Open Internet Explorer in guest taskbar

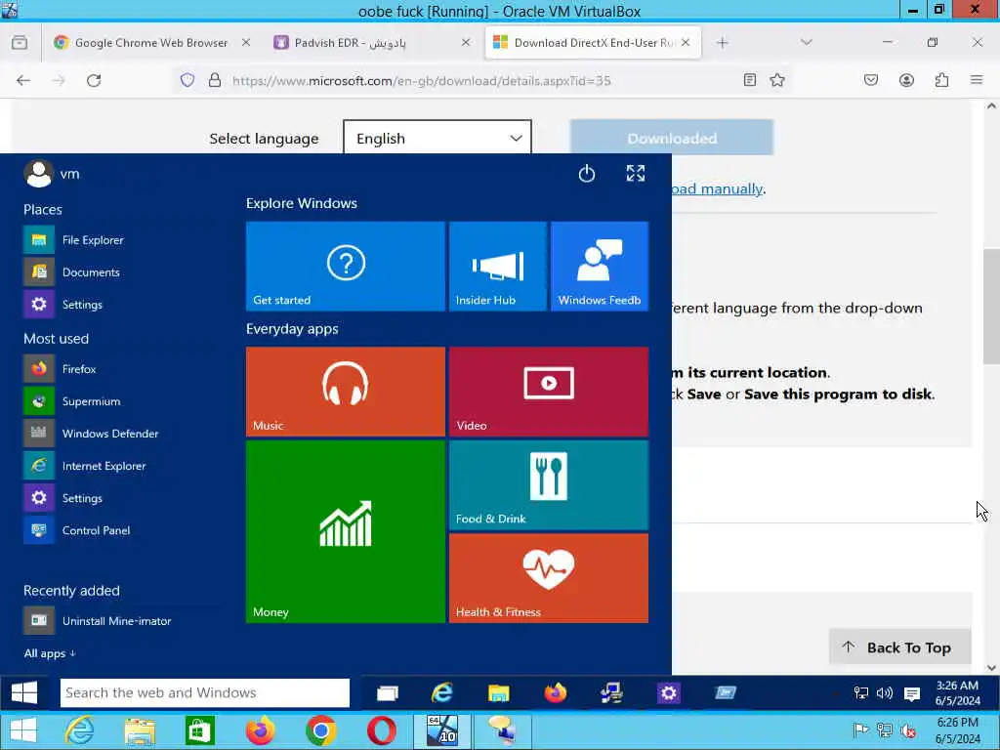click(442, 692)
